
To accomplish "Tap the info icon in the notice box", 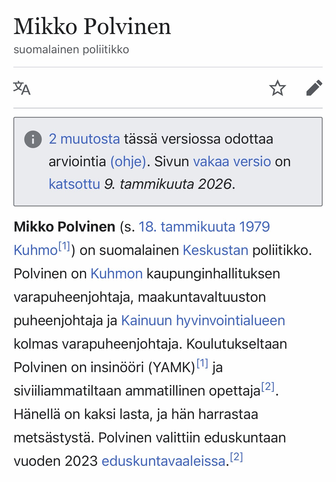I will click(33, 139).
